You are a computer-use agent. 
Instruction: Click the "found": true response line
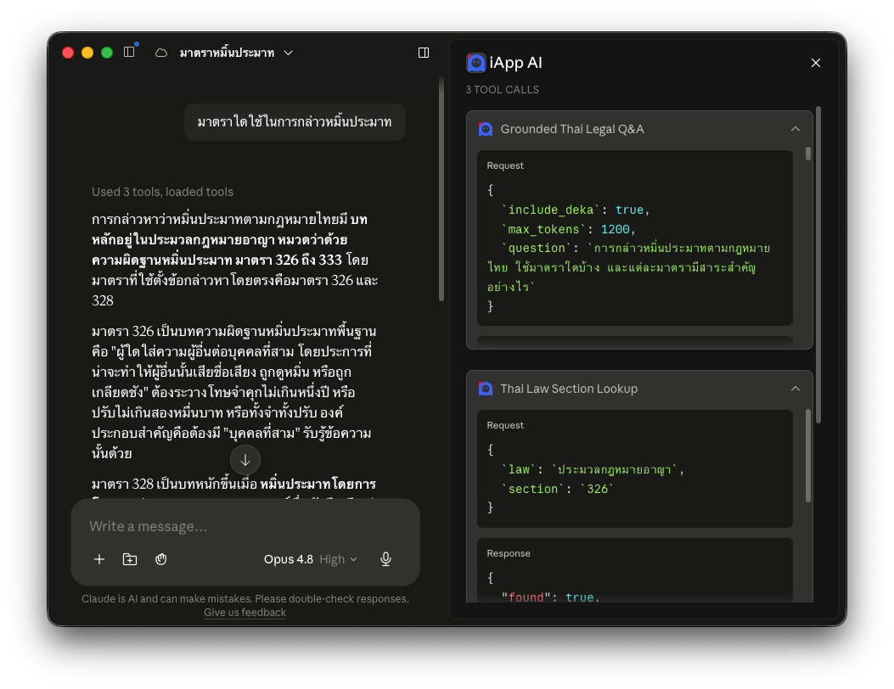[551, 597]
